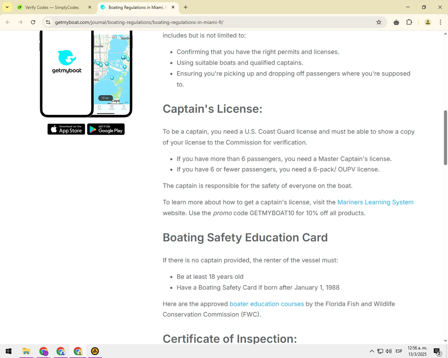The width and height of the screenshot is (448, 358).
Task: Click the Master Captain's license bullet text
Action: (284, 159)
